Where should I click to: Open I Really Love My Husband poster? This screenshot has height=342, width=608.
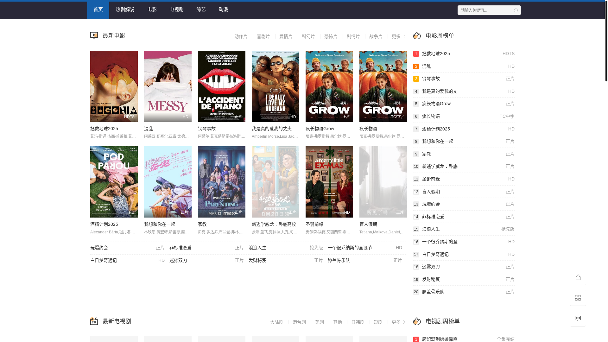[275, 86]
